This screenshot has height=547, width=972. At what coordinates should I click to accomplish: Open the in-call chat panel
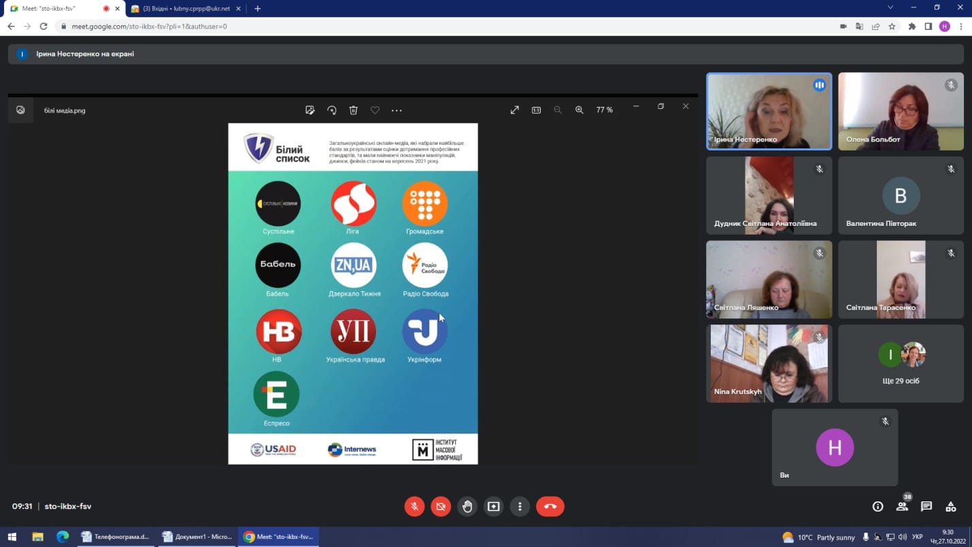pyautogui.click(x=926, y=506)
